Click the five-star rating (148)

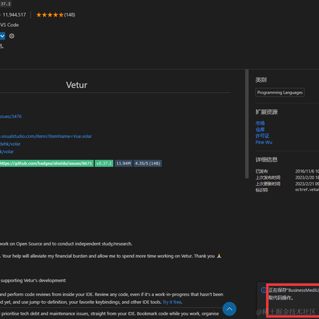click(55, 15)
